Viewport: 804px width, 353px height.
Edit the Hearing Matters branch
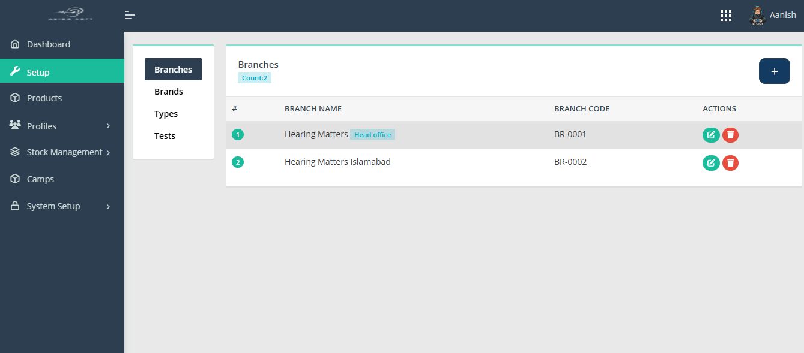tap(711, 135)
